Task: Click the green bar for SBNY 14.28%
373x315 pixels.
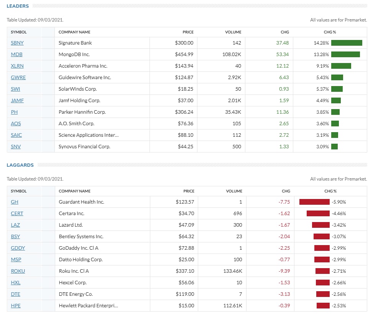Action: (347, 43)
